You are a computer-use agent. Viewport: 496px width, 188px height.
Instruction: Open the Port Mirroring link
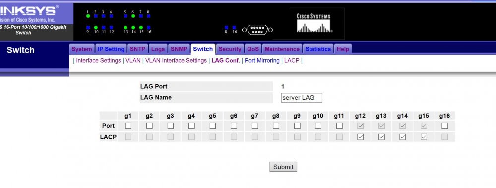[262, 60]
